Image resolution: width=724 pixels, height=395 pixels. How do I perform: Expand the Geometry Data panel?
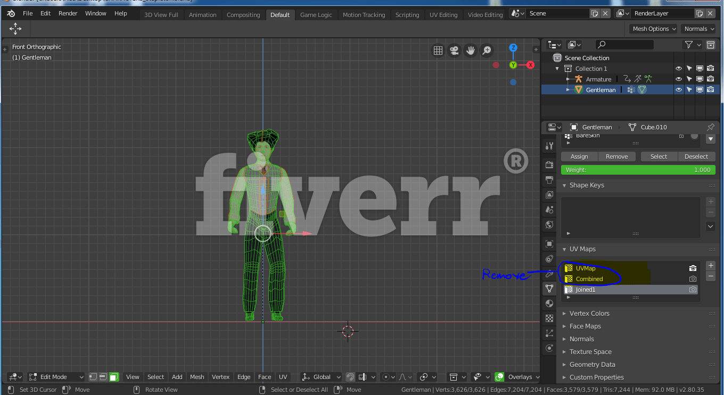click(592, 365)
